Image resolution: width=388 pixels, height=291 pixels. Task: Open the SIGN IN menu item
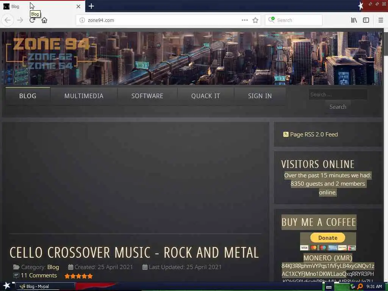(260, 96)
